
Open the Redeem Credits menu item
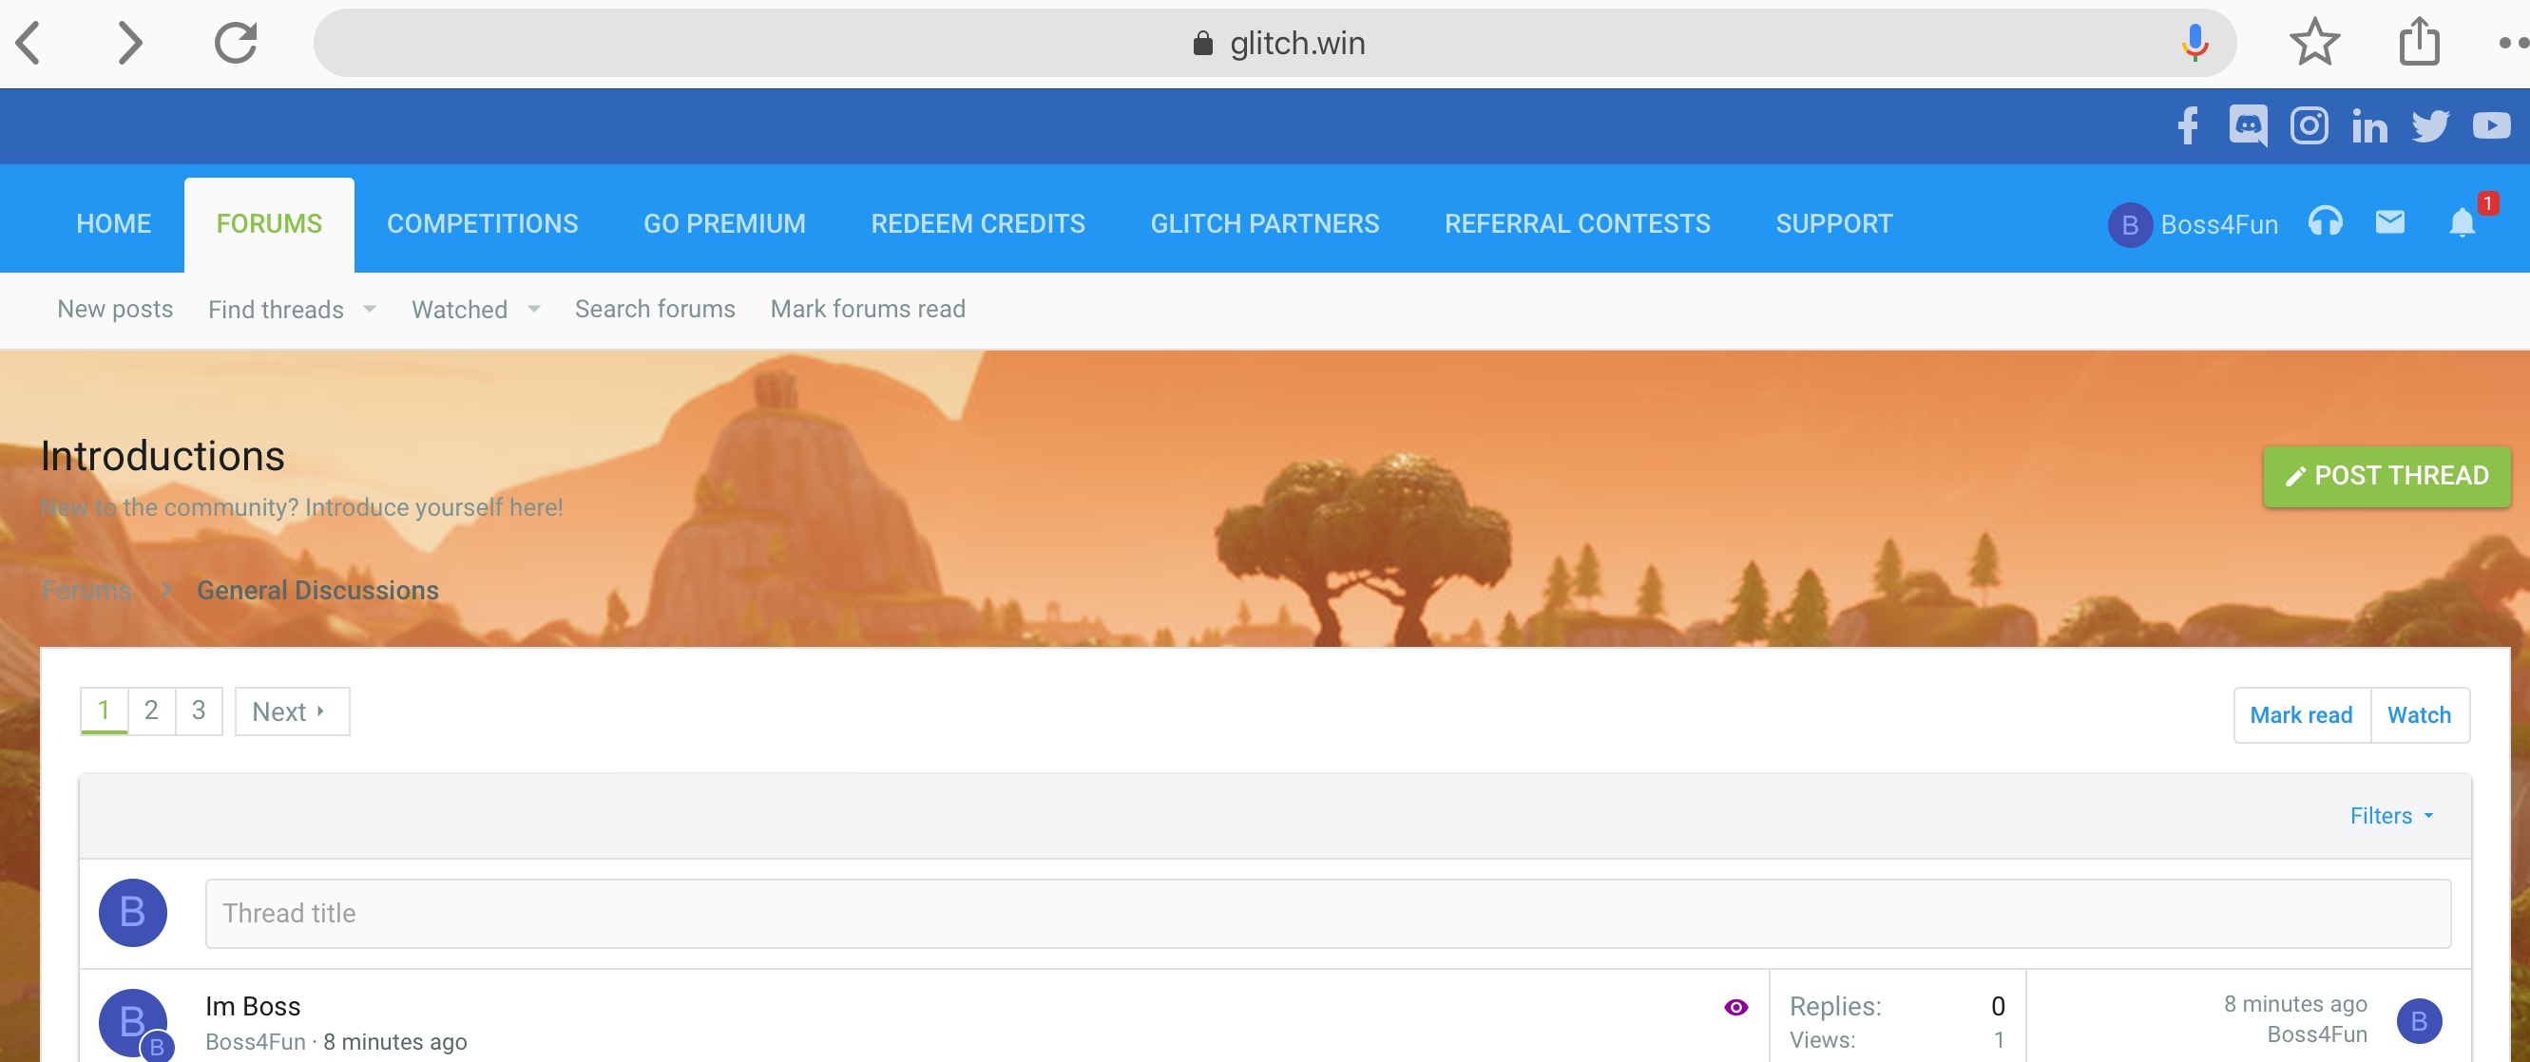(x=977, y=224)
